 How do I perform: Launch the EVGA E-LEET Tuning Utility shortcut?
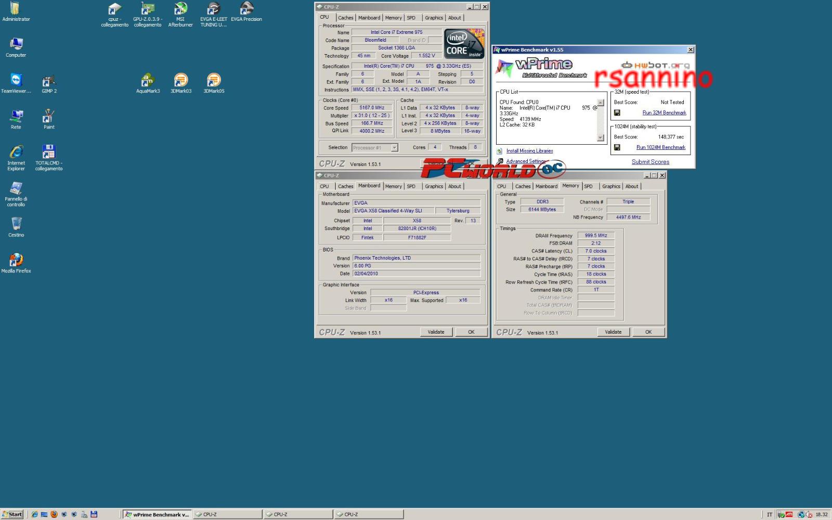tap(213, 15)
